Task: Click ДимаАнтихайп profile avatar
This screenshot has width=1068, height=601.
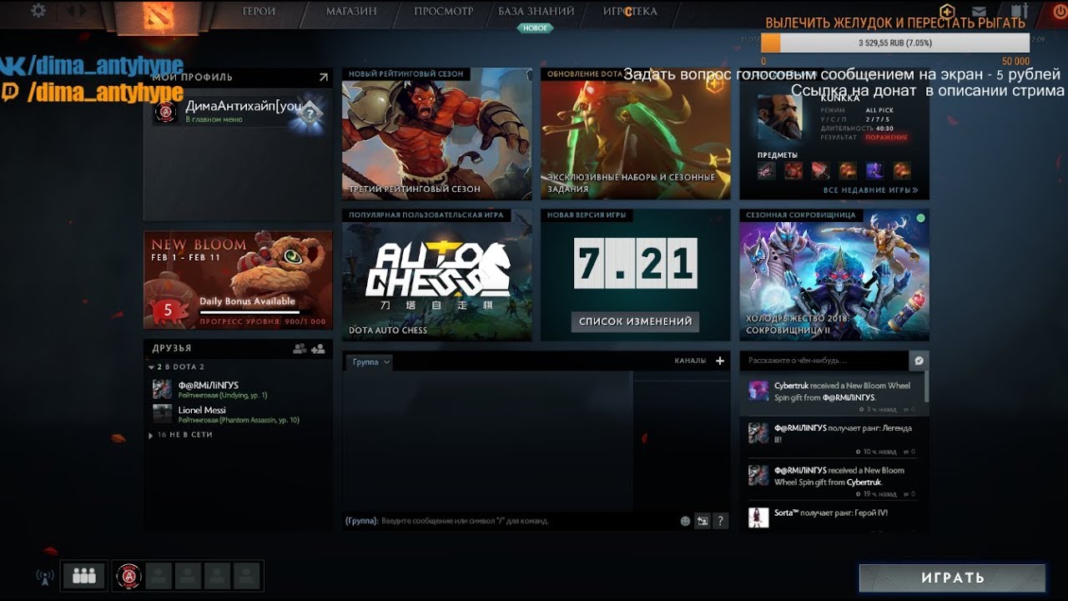Action: click(165, 112)
